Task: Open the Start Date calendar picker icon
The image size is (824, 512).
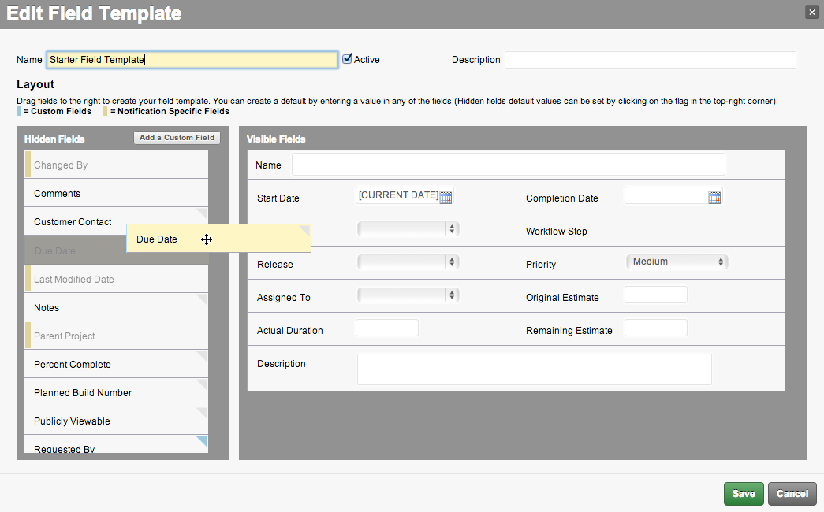Action: pos(446,198)
